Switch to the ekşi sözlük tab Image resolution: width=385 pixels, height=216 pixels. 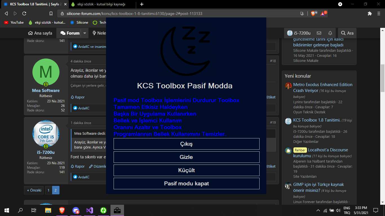coord(101,4)
